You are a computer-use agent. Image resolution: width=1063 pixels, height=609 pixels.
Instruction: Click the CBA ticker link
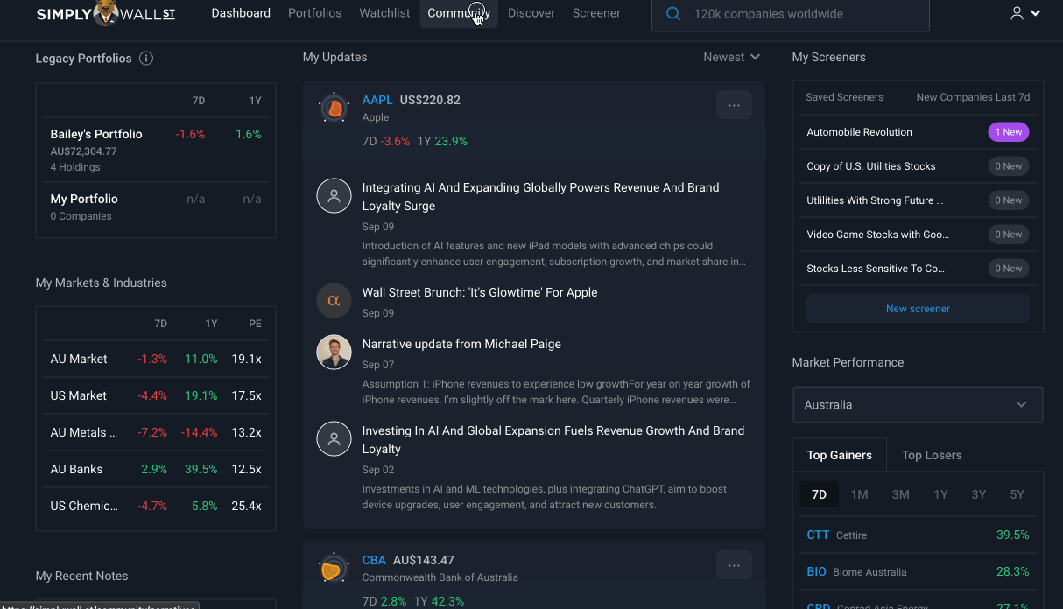click(374, 560)
